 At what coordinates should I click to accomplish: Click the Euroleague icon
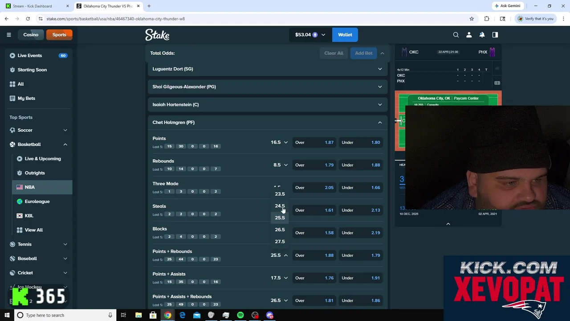coord(20,202)
